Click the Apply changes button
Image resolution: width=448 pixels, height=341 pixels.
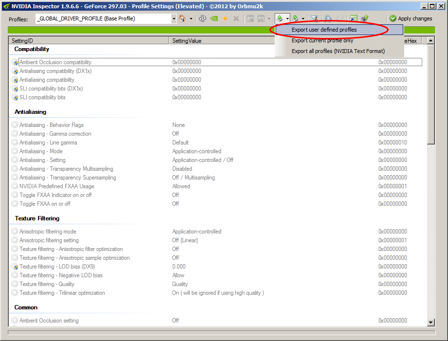(x=411, y=18)
